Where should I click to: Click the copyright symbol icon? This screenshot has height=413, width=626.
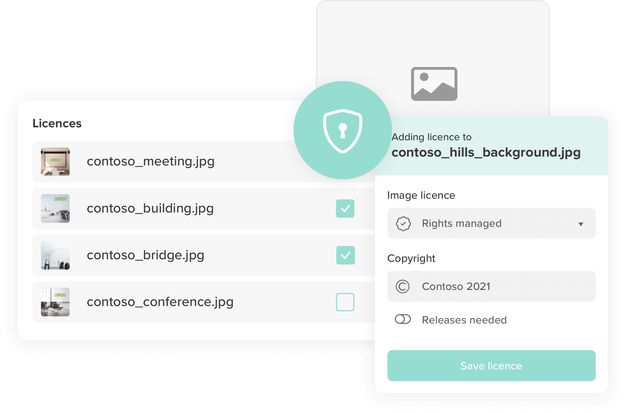[x=403, y=287]
